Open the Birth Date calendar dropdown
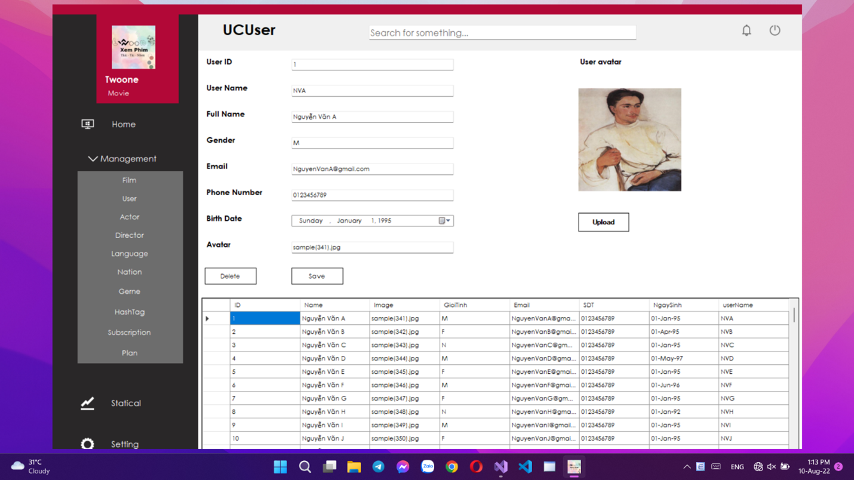854x480 pixels. pyautogui.click(x=445, y=221)
